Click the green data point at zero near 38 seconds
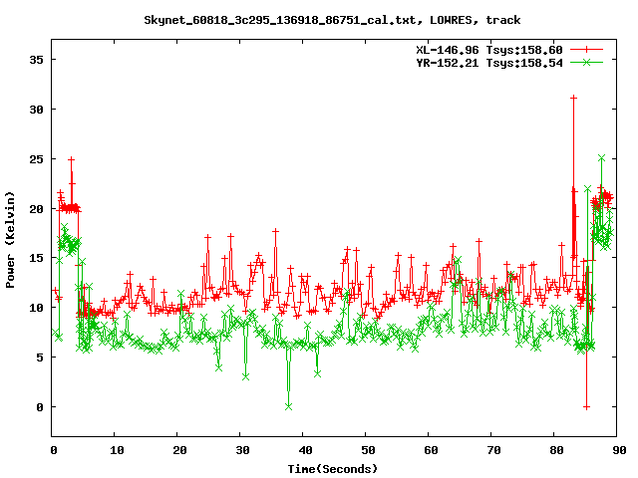 coord(288,406)
